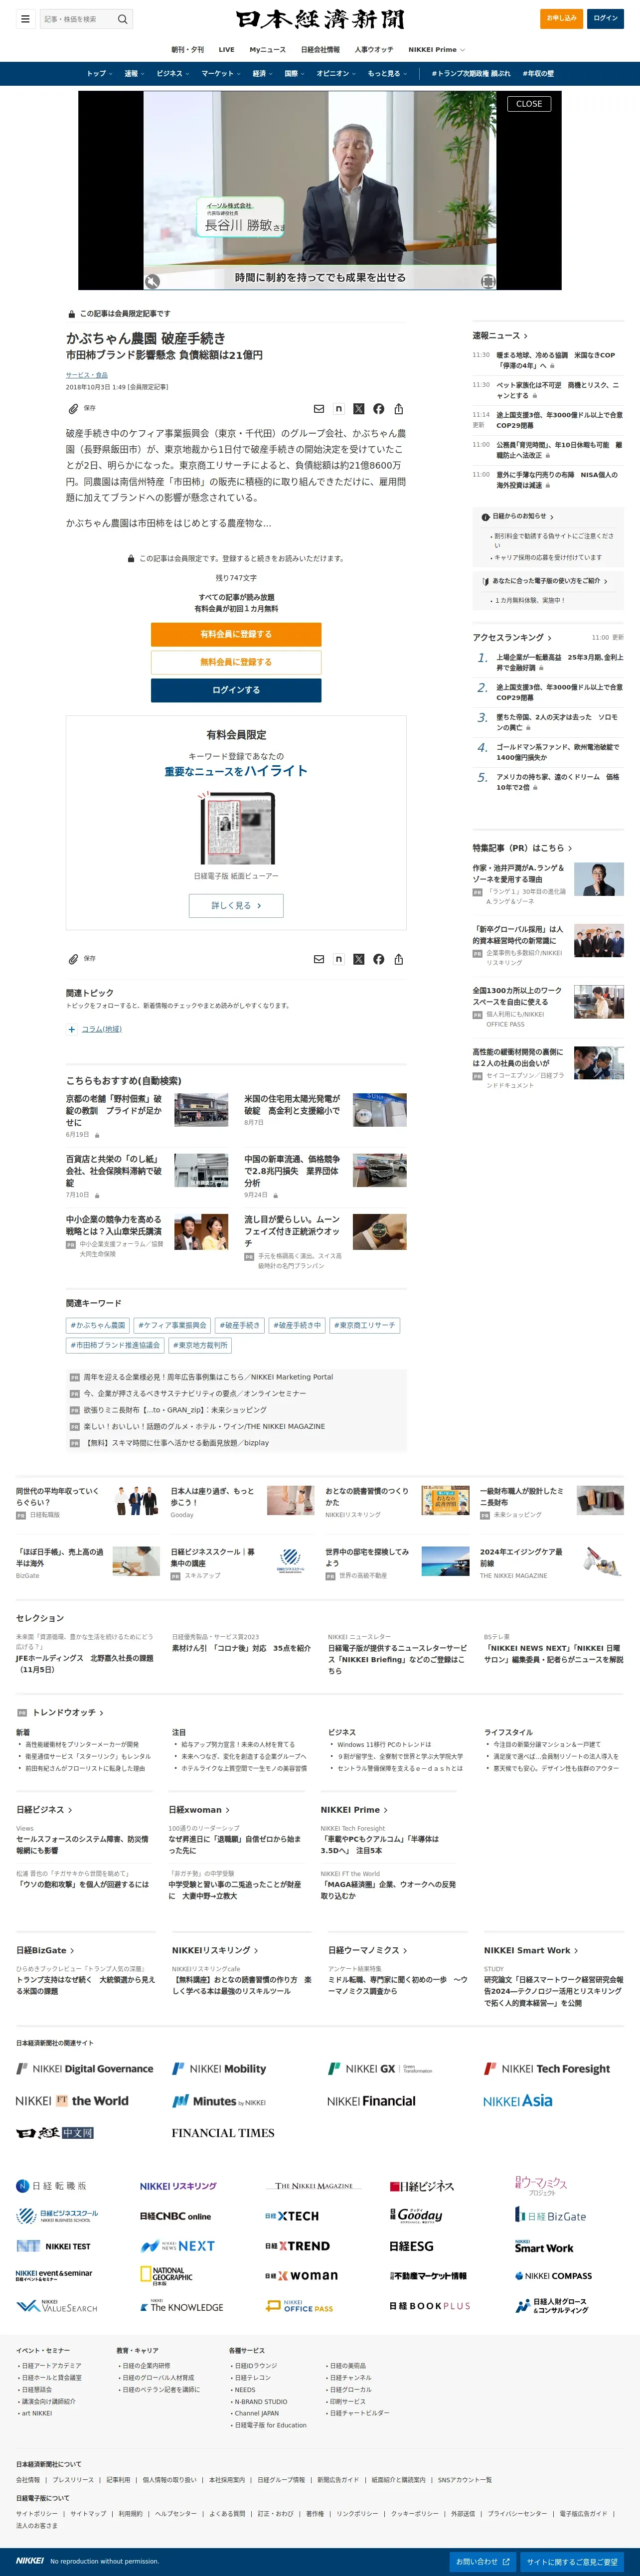
Task: Open the サービス・食品 category link
Action: [x=87, y=375]
